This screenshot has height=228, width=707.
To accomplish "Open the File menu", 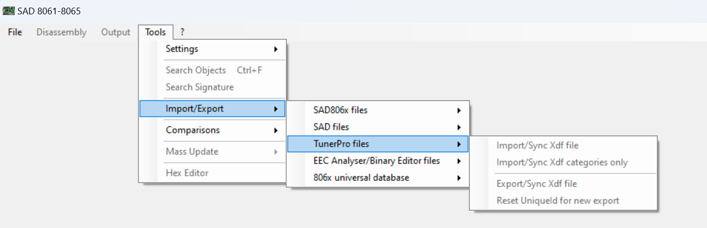I will pyautogui.click(x=15, y=32).
